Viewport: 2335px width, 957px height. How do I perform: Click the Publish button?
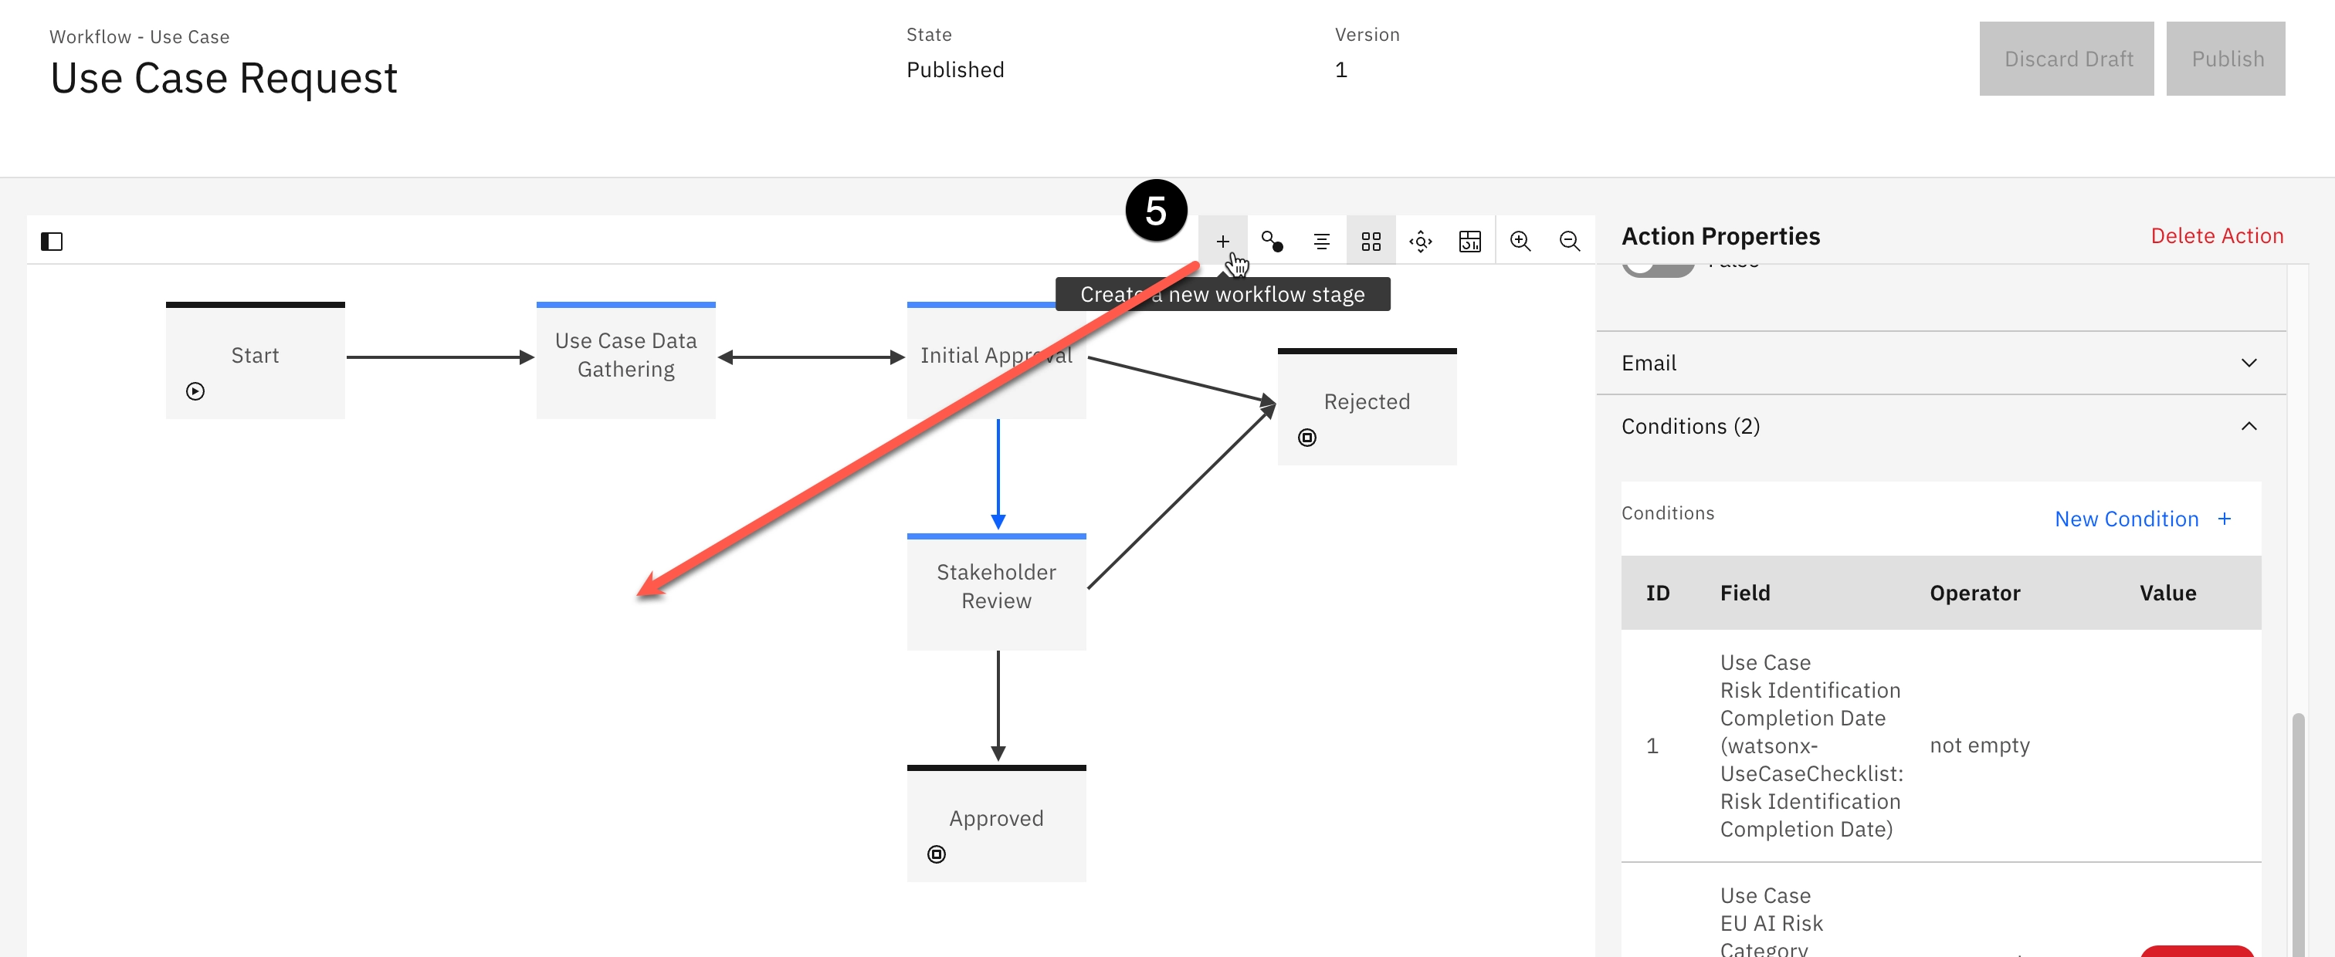[x=2225, y=59]
